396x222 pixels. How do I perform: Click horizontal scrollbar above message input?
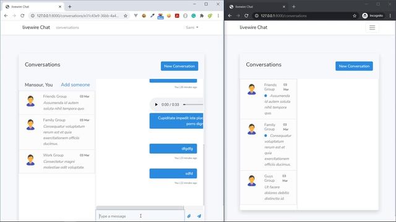point(140,208)
